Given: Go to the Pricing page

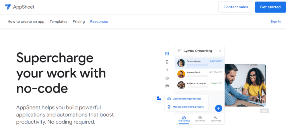Looking at the screenshot, I should tap(78, 21).
